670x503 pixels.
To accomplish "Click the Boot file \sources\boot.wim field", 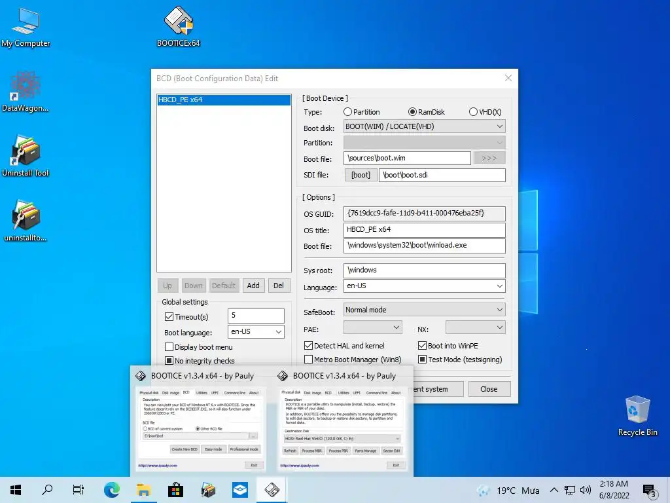I will pyautogui.click(x=407, y=158).
